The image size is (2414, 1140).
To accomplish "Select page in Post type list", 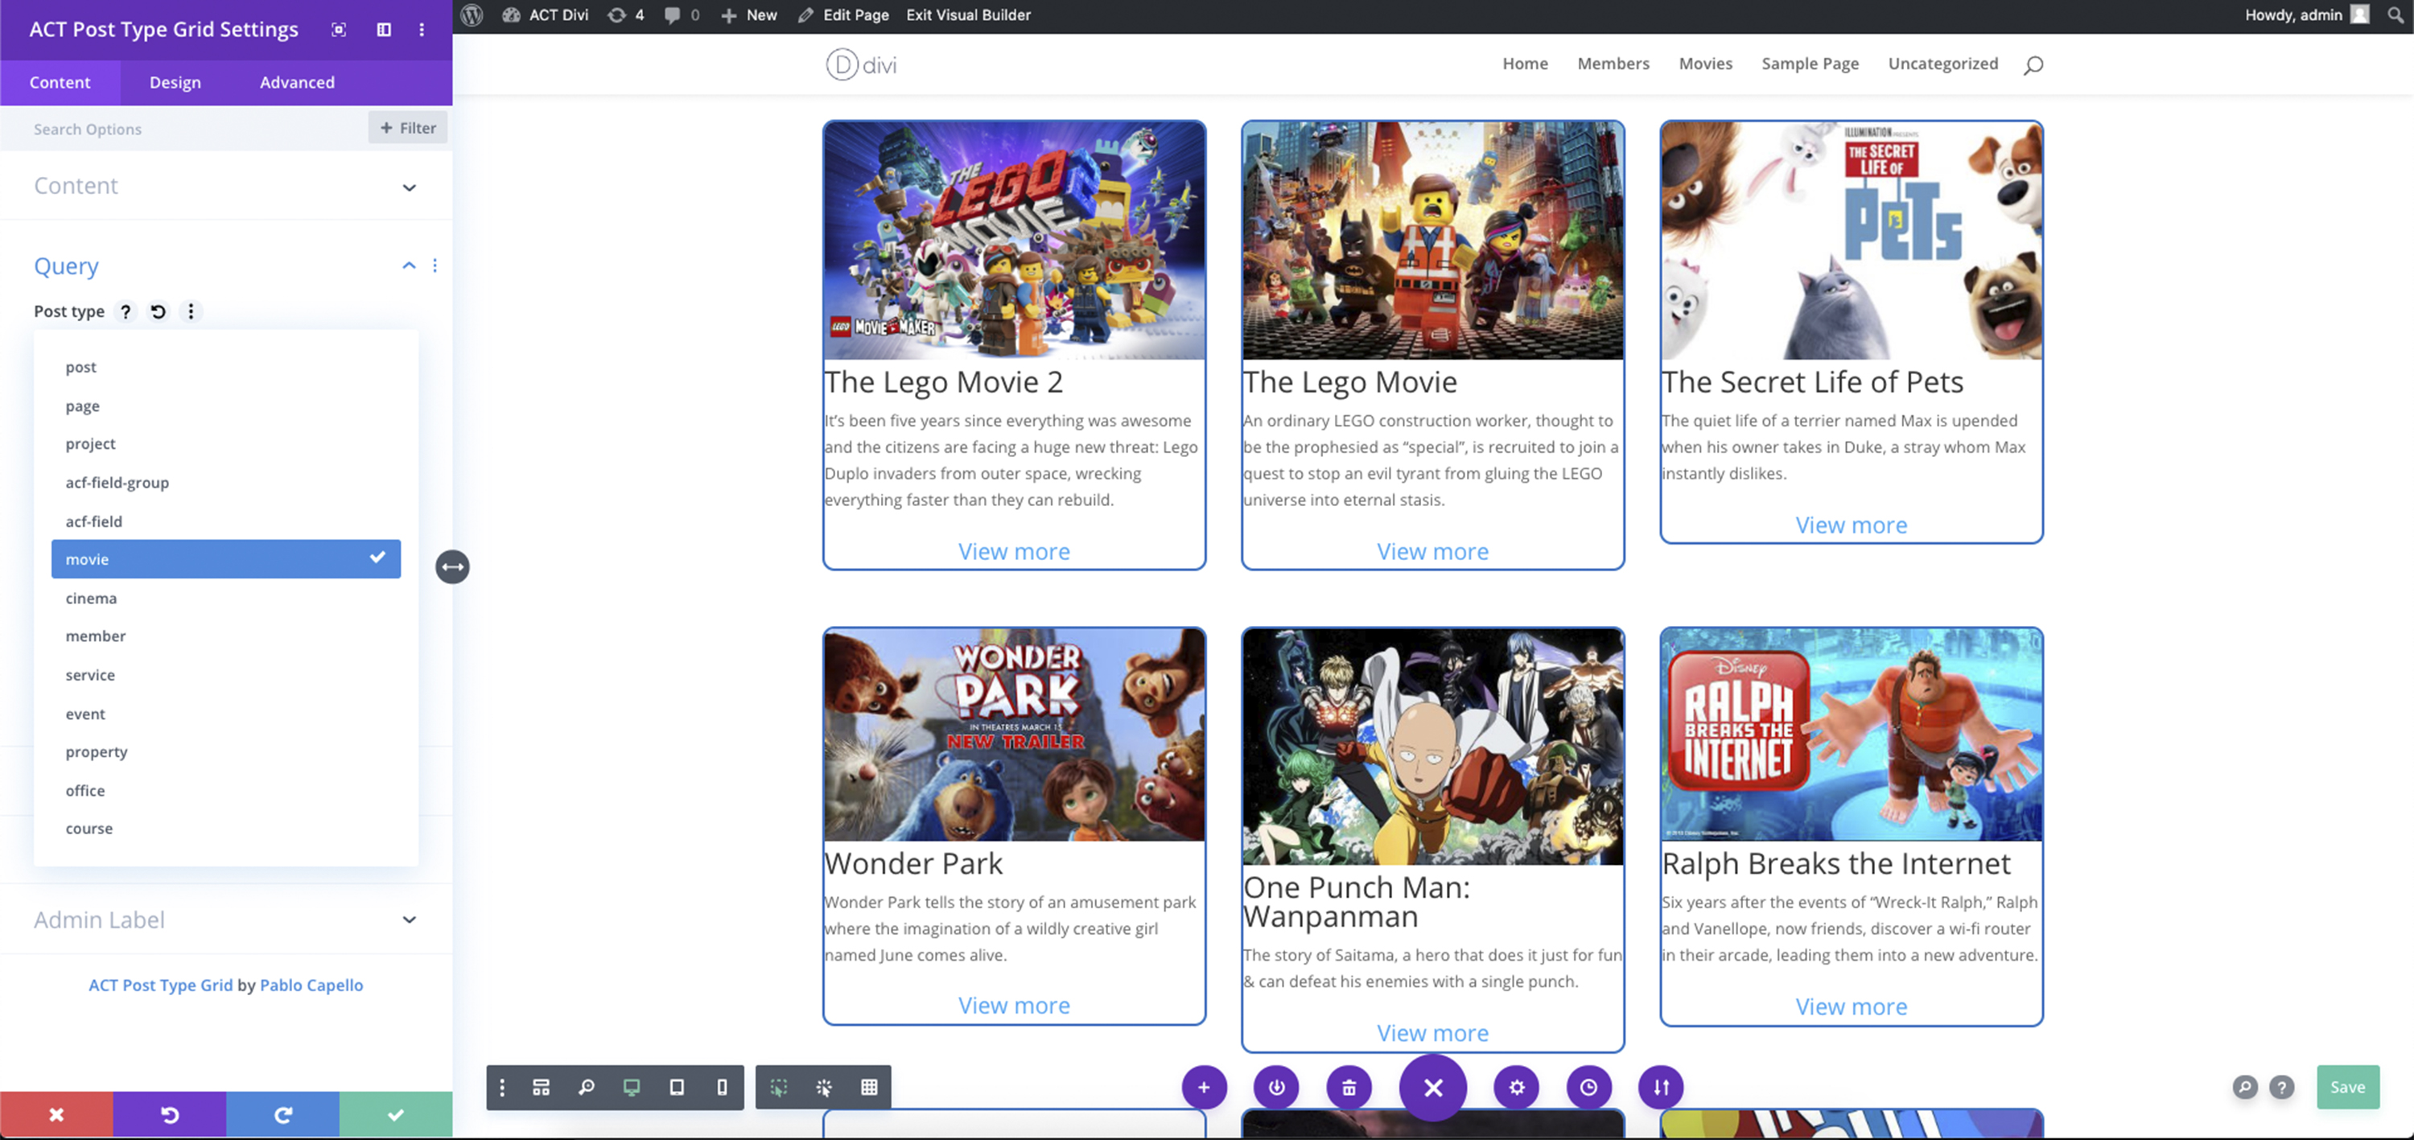I will coord(226,405).
